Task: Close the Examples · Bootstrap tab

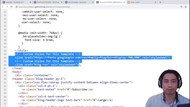Action: [x=30, y=2]
